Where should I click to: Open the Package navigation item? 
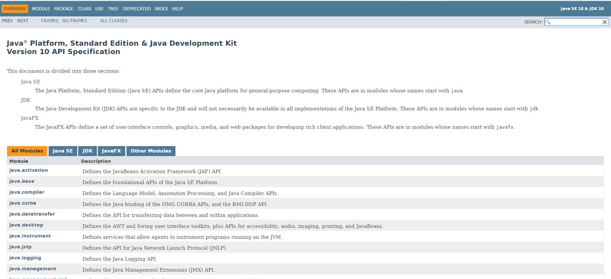(x=64, y=9)
